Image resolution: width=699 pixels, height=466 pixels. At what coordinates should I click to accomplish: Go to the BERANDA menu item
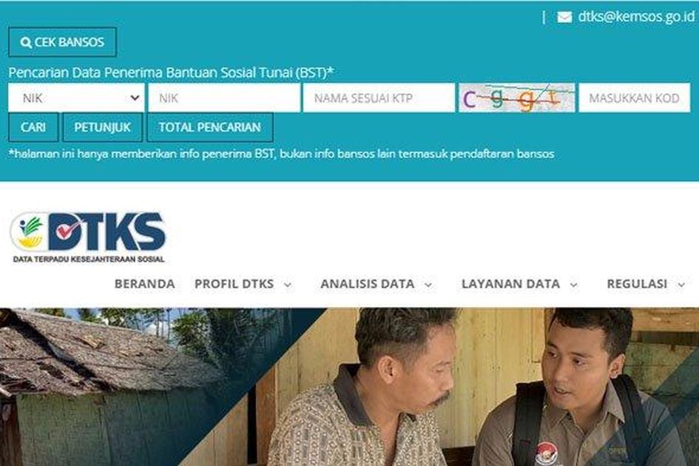tap(144, 283)
